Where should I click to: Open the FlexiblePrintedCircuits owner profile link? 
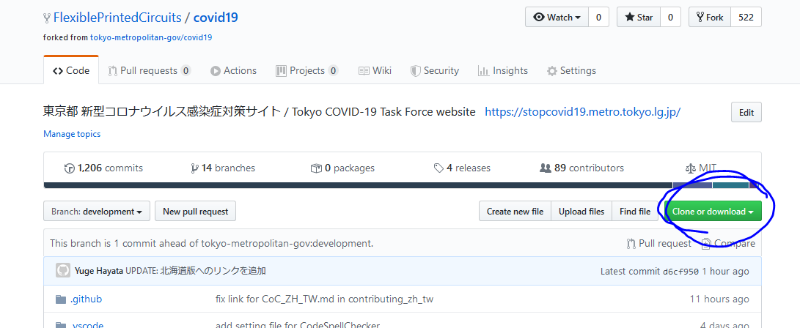coord(117,18)
